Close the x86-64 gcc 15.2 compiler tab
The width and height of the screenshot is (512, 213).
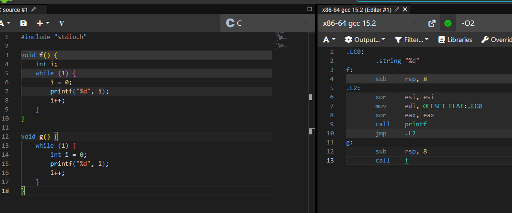point(405,10)
